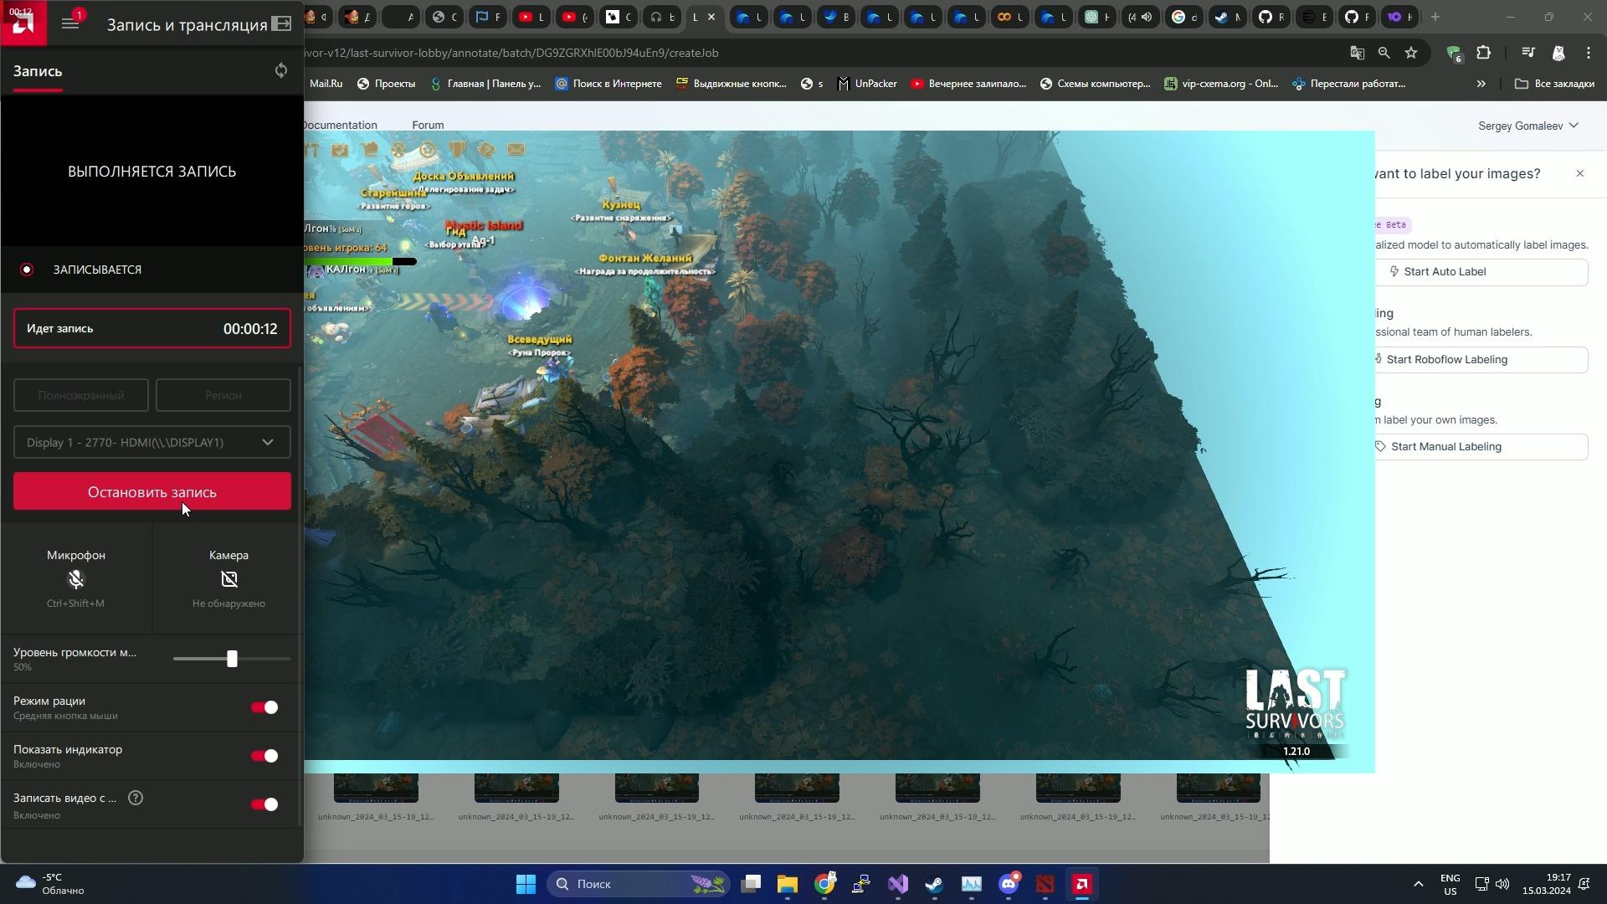
Task: Switch to the Google Chrome tab
Action: coord(1183,17)
